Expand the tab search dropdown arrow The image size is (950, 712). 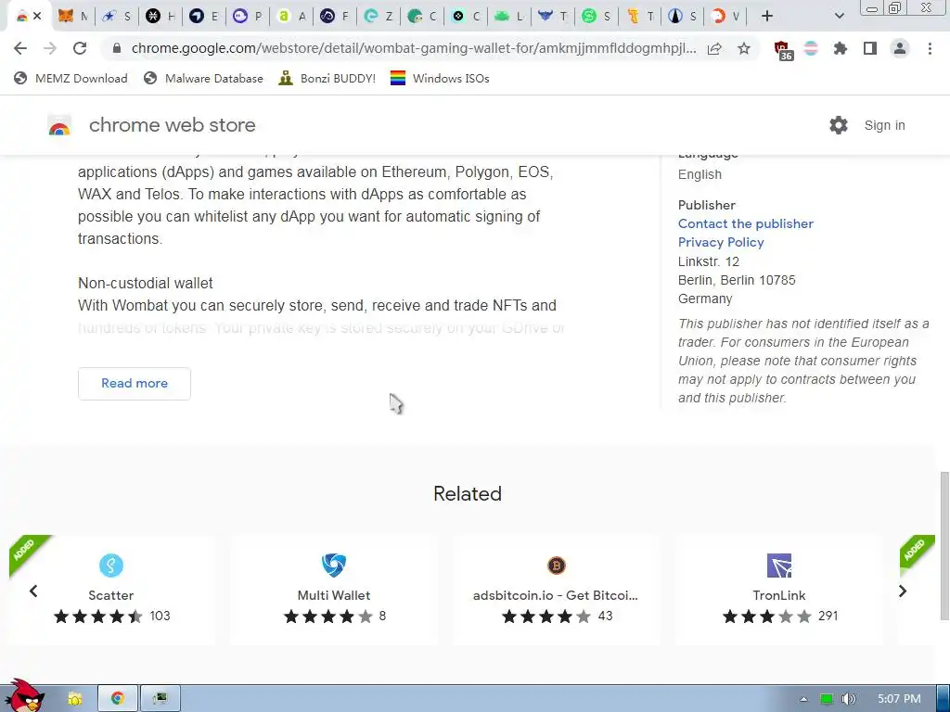pos(839,17)
